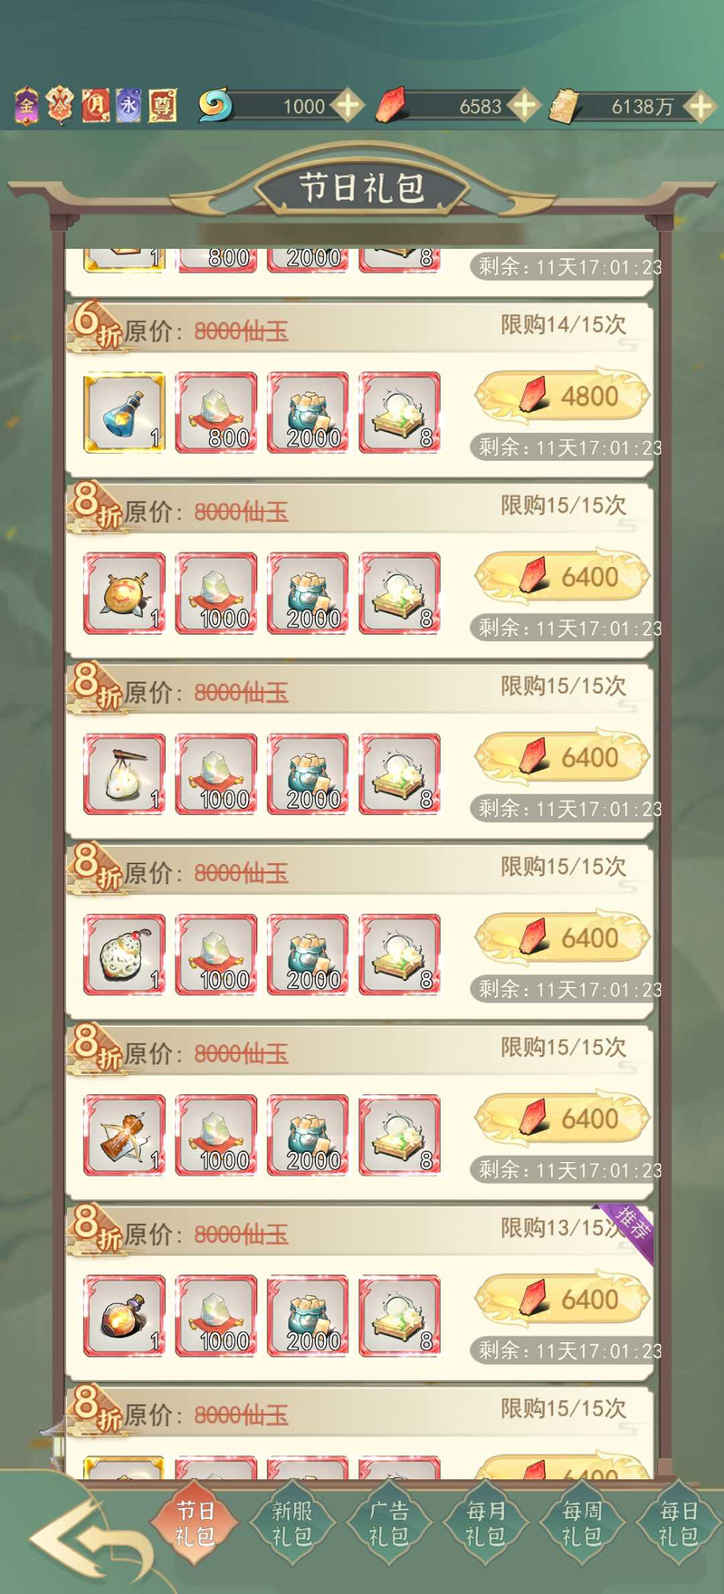This screenshot has height=1594, width=724.
Task: Open the 每月礼包 tab
Action: pyautogui.click(x=485, y=1523)
